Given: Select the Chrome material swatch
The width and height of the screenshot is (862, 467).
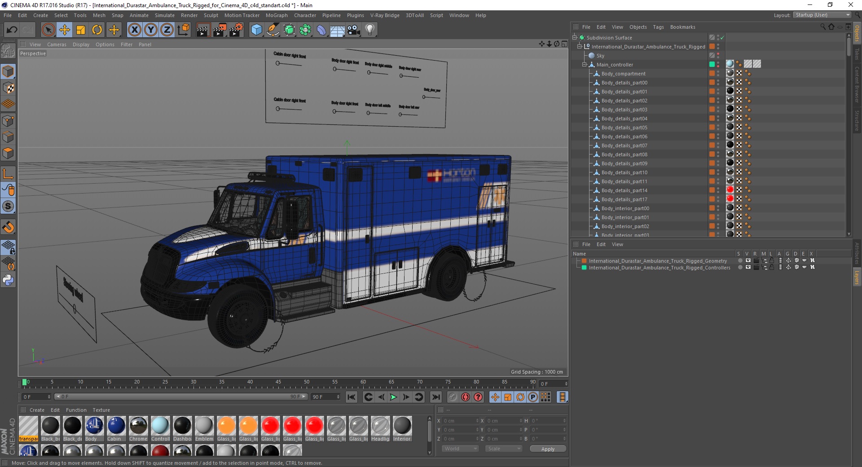Looking at the screenshot, I should click(138, 429).
